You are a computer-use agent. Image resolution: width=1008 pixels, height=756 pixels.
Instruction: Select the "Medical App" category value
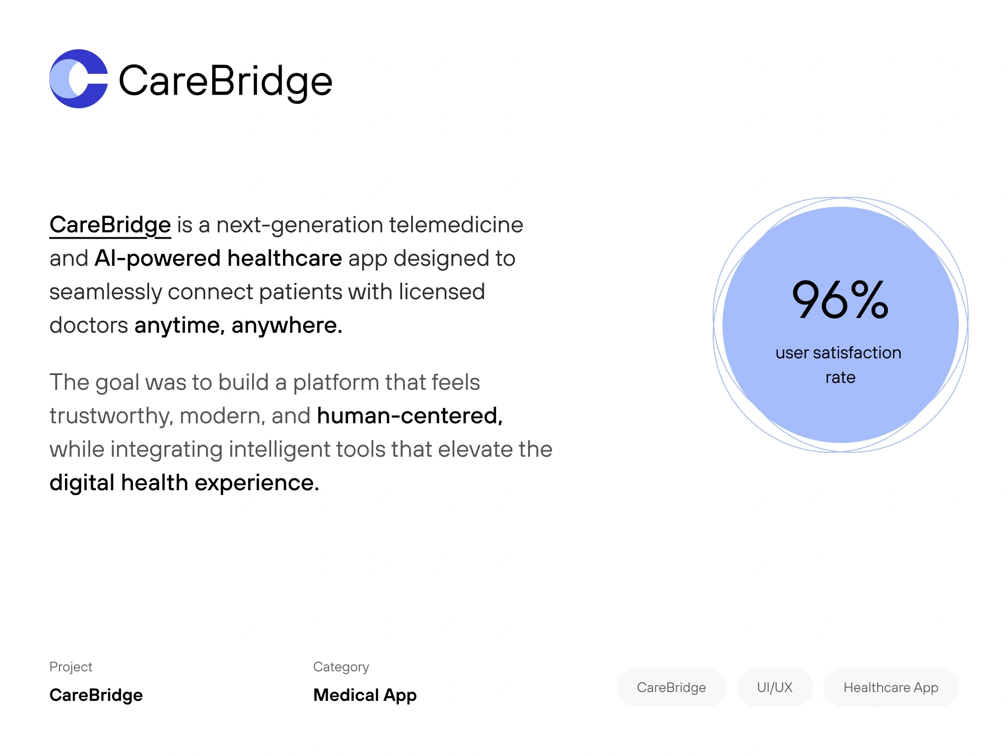pos(365,695)
